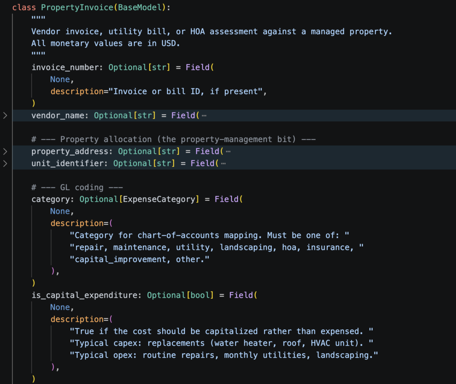
Task: Click the ellipsis after unit_identifier Field(
Action: pyautogui.click(x=224, y=164)
